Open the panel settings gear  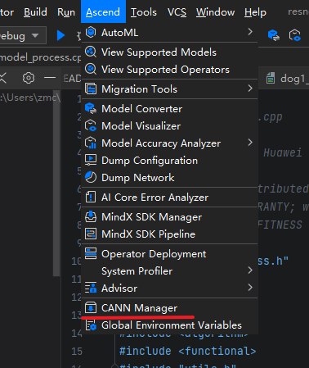tap(29, 78)
